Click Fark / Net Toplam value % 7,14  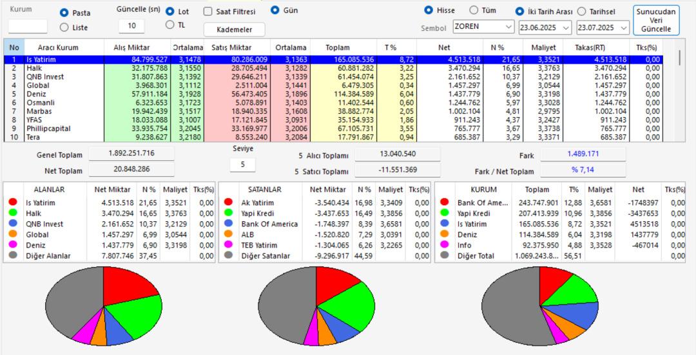click(583, 170)
